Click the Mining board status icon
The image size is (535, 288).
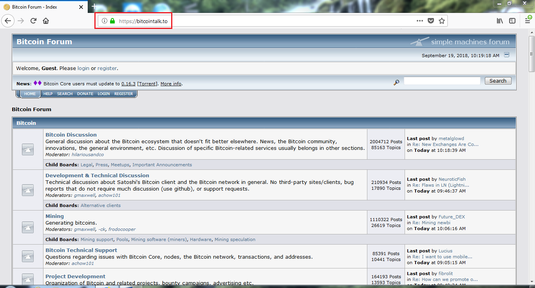pyautogui.click(x=27, y=227)
